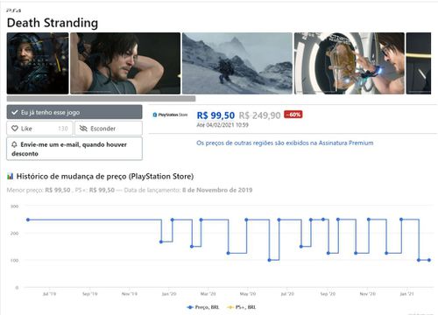Click the bell icon in email alert
Screen dimensions: 438x315
[x=14, y=144]
